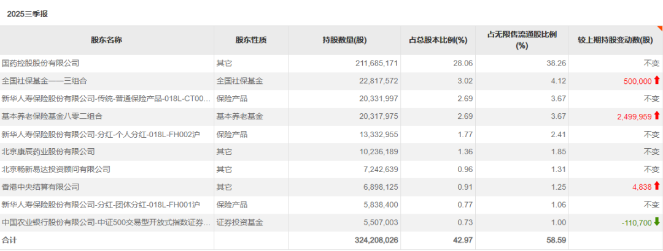
Task: Click holdings value 211,685,171
Action: (x=376, y=63)
